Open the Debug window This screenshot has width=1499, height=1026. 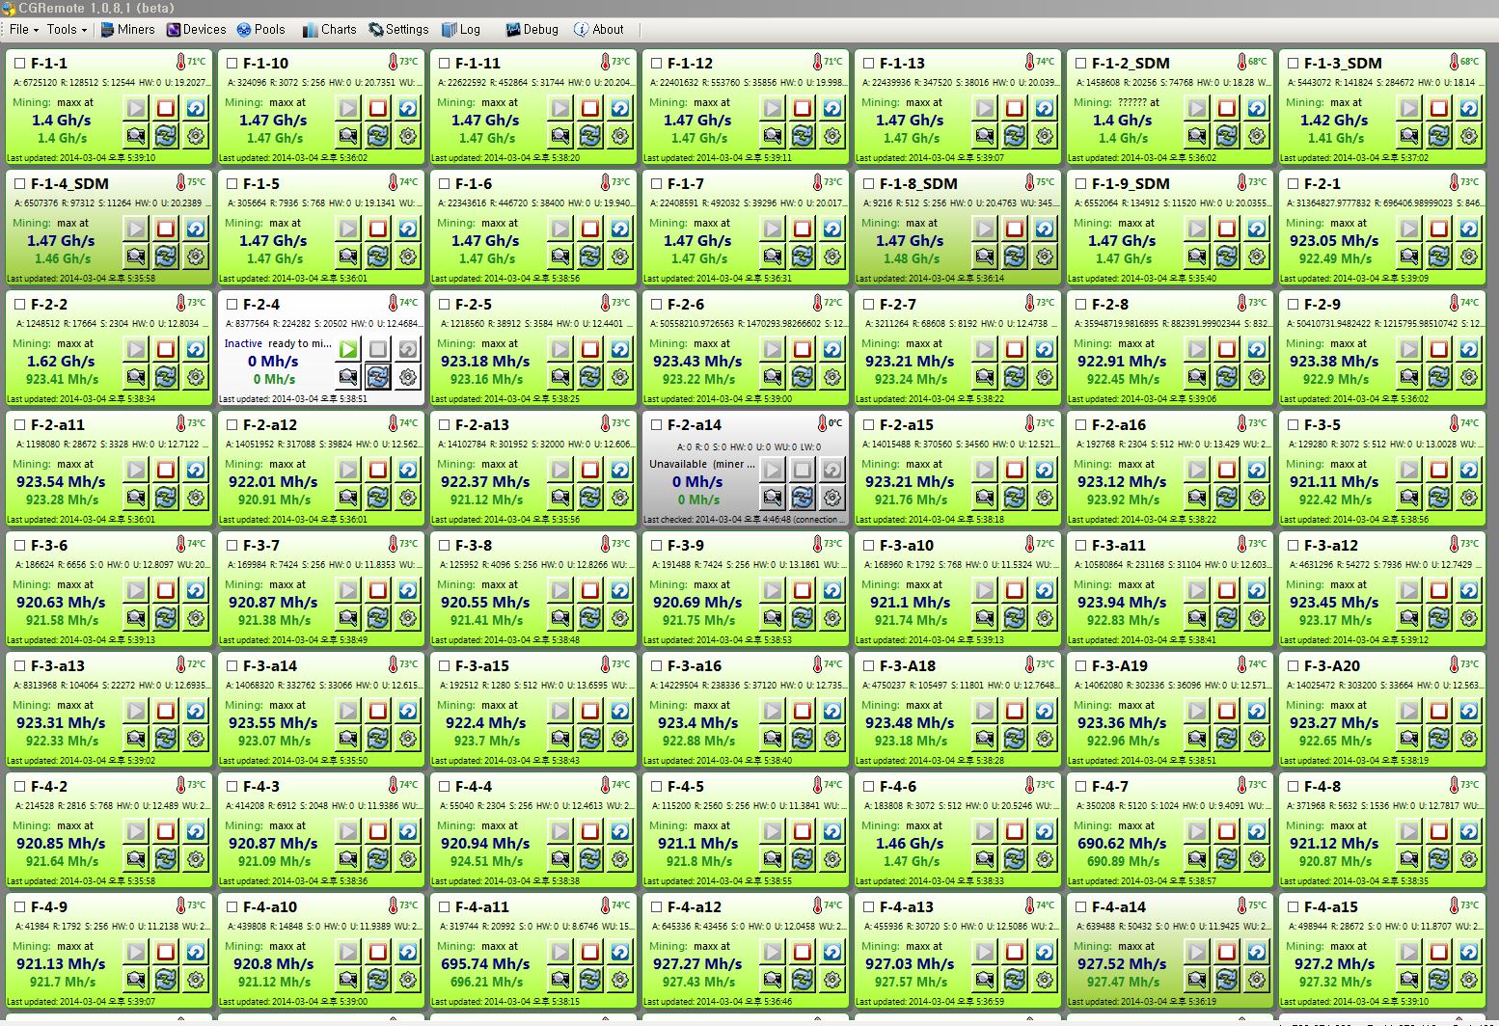click(531, 29)
